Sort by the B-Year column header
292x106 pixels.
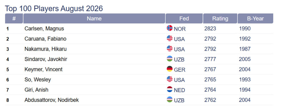[x=255, y=19]
